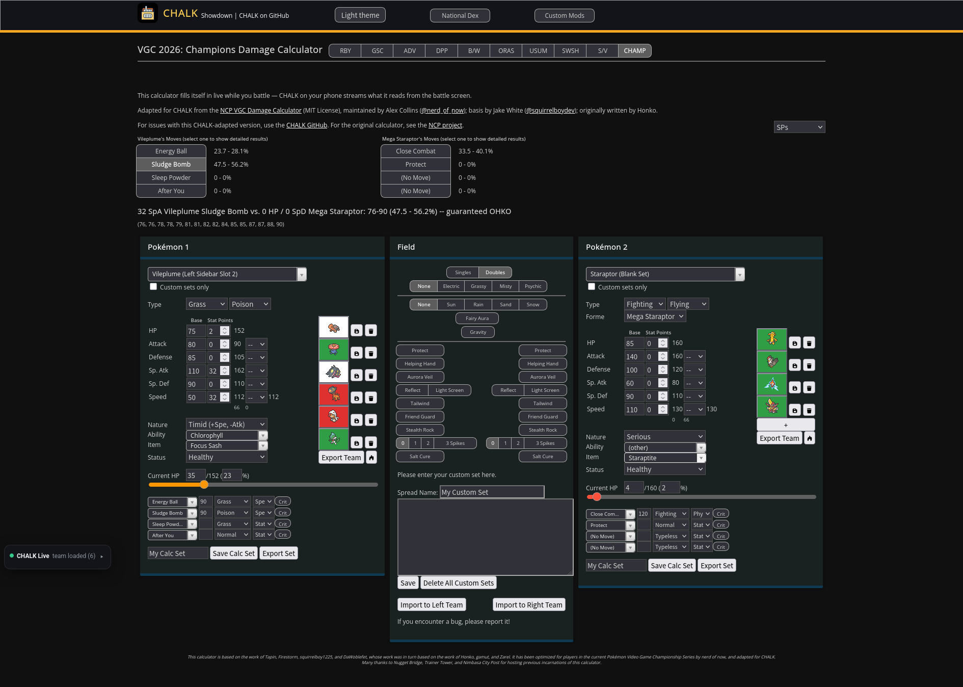Switch to the ORAS generation tab
The width and height of the screenshot is (963, 687).
point(506,51)
